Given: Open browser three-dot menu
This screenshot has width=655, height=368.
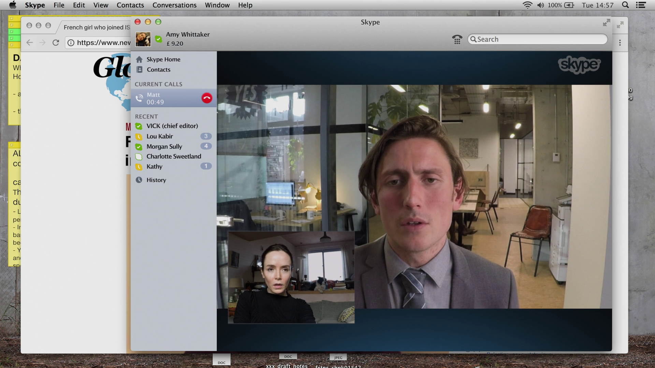Looking at the screenshot, I should point(620,43).
